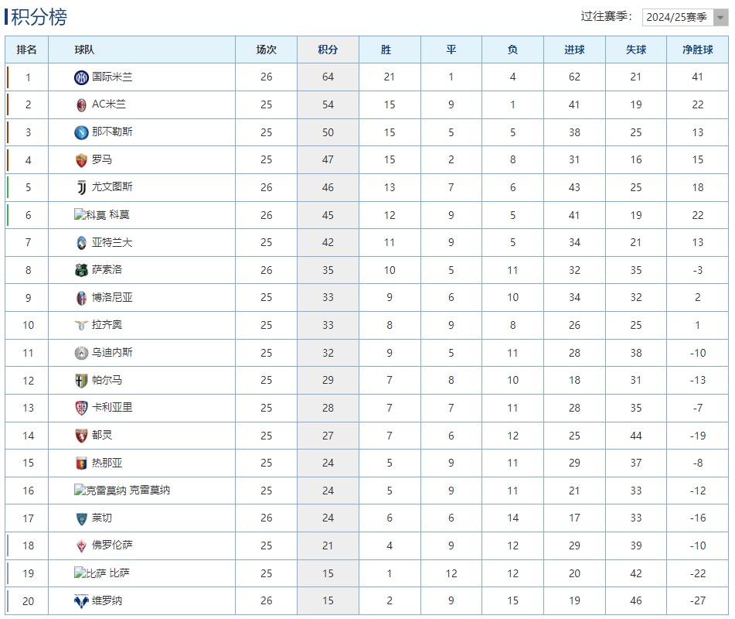Screen dimensions: 735x619
Task: Open the 2024/25赛季 season dropdown
Action: tap(684, 17)
